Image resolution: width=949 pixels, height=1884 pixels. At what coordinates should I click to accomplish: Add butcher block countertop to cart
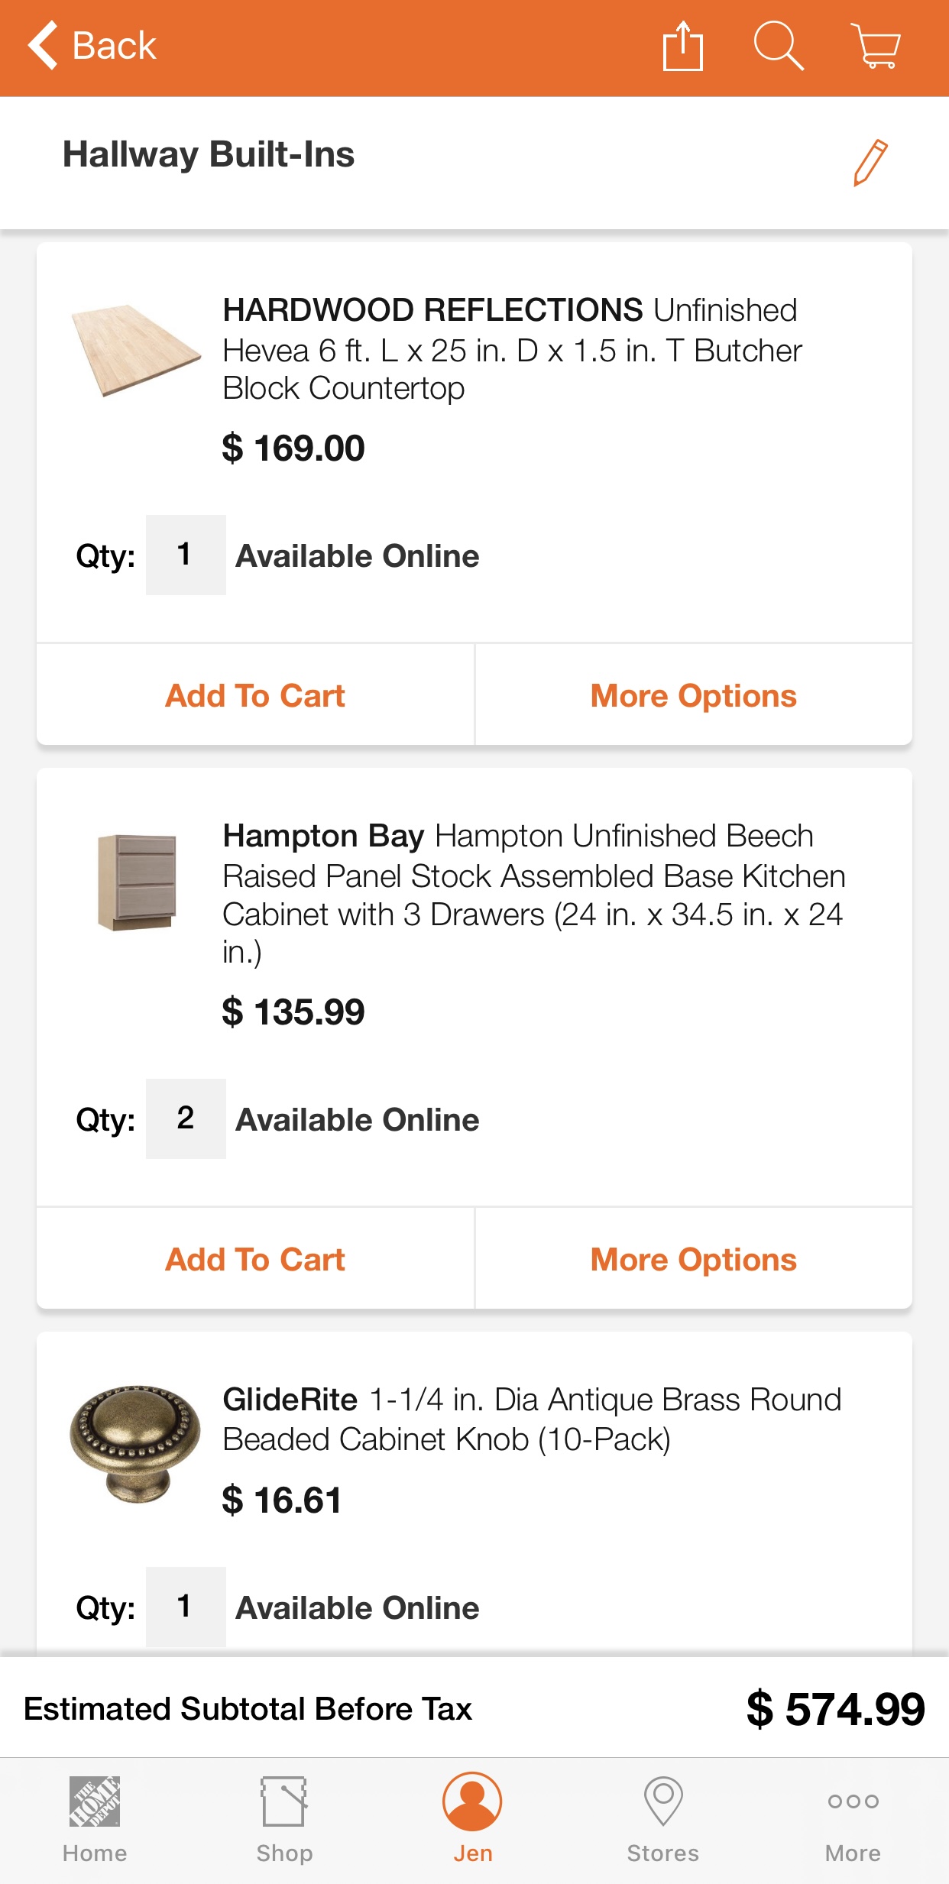(x=255, y=696)
